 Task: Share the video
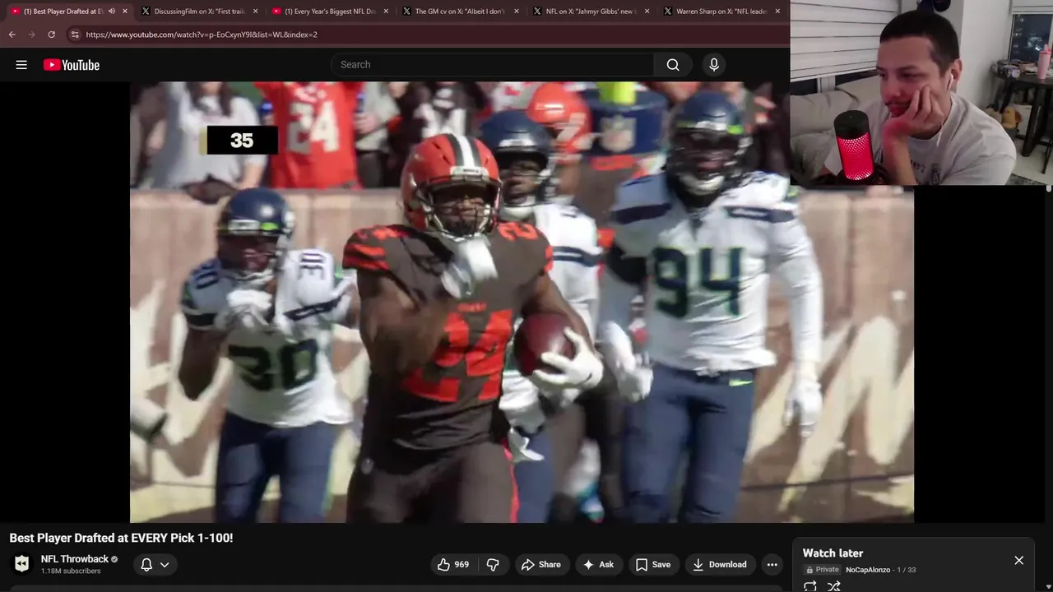(x=540, y=564)
